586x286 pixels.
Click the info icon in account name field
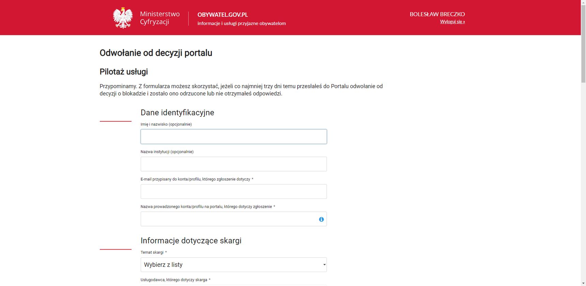tap(321, 219)
